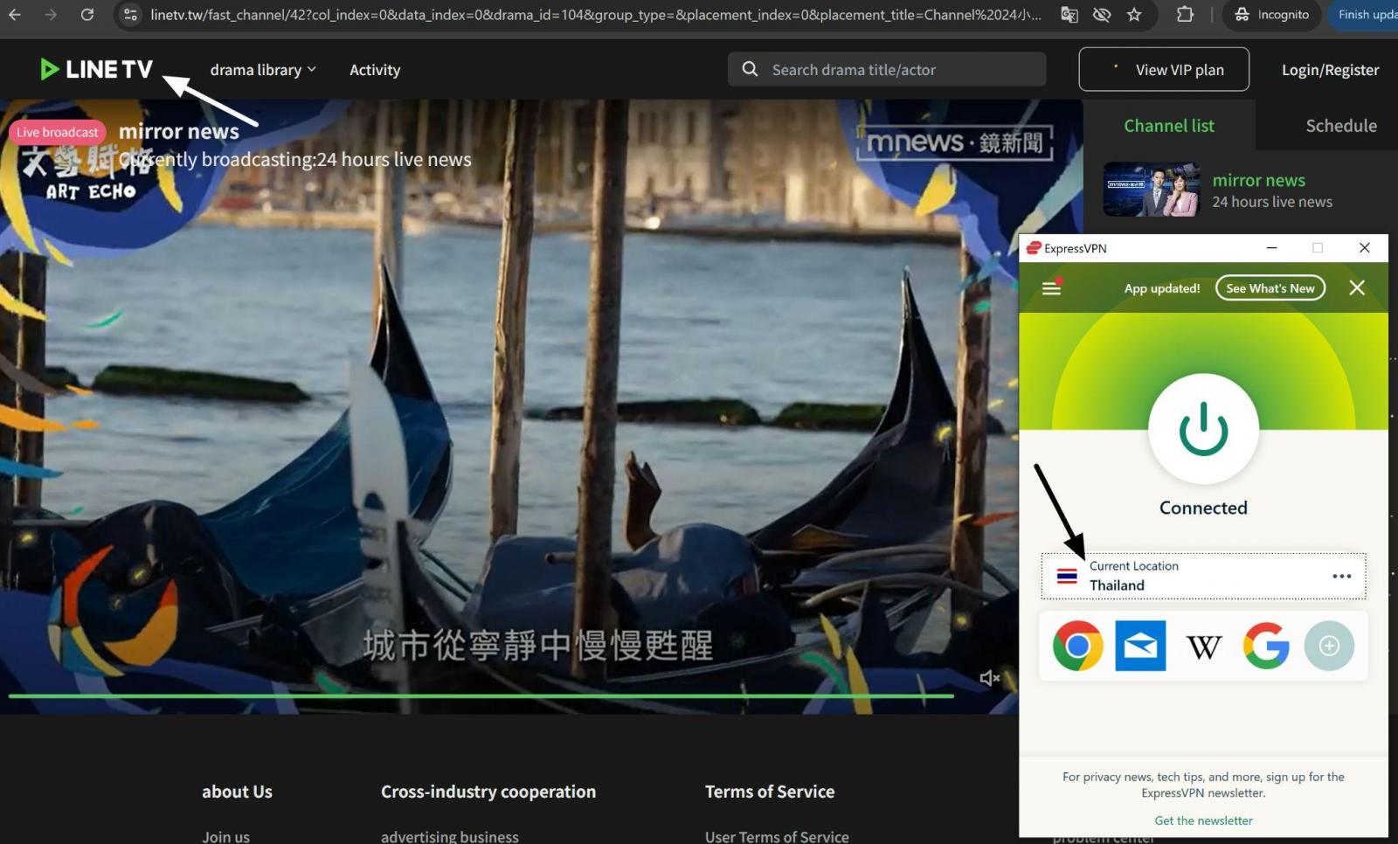1398x844 pixels.
Task: Open the mirror news channel thumbnail
Action: click(1152, 189)
